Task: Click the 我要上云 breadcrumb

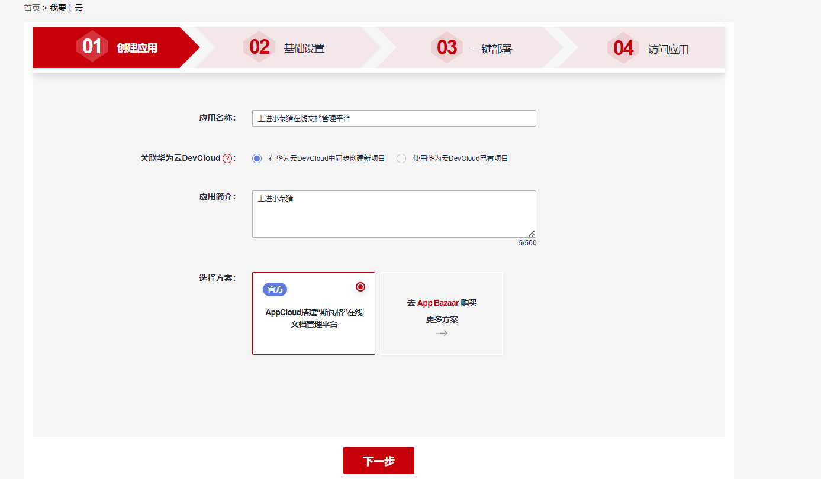Action: pos(66,8)
